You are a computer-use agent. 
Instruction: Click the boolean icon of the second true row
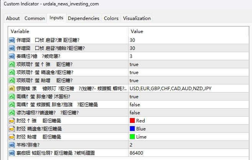(x=12, y=73)
